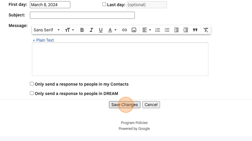Remove formatting from message text

click(x=206, y=30)
